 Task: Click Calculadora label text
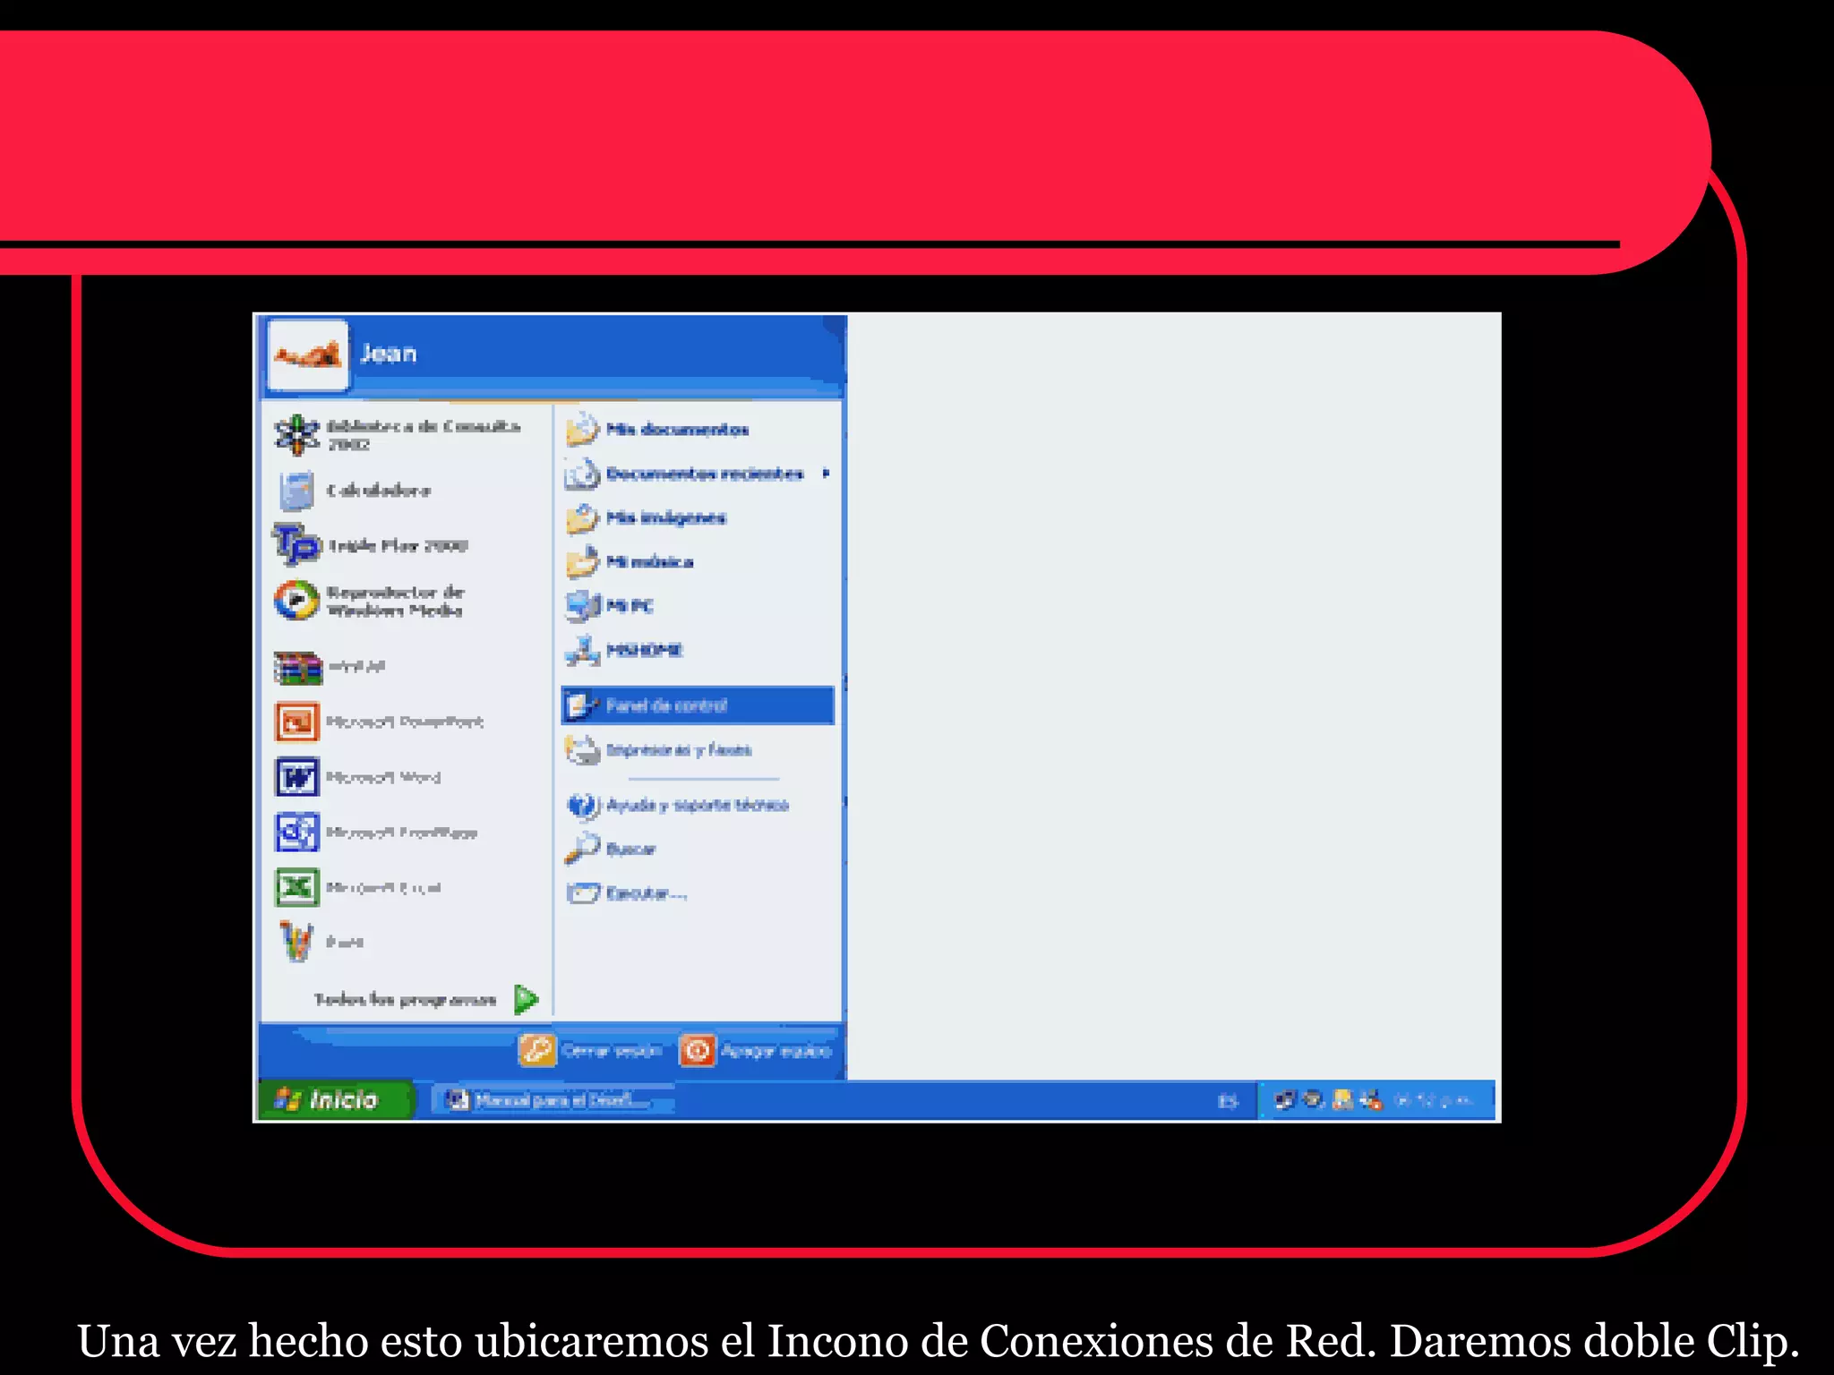379,491
